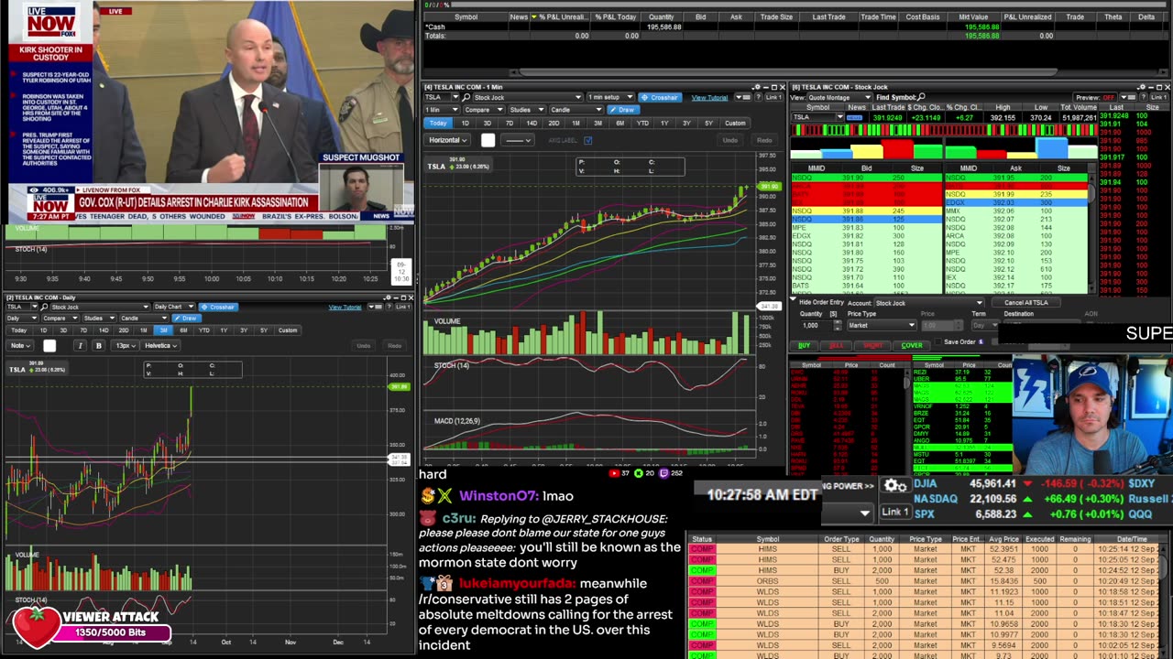Click the Crosshair tool in Daily chart

(218, 307)
